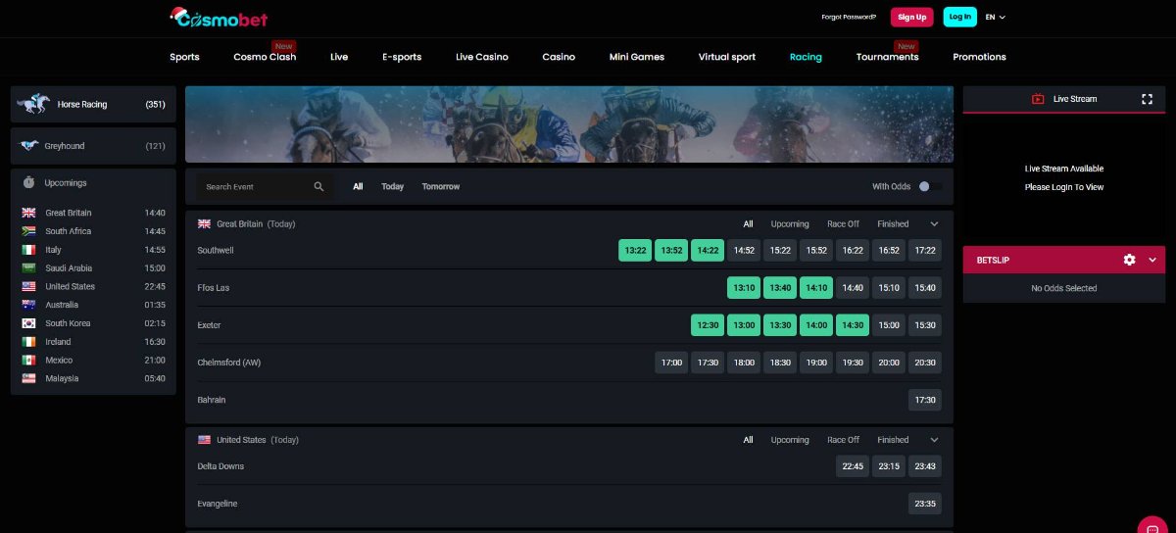The image size is (1176, 533).
Task: Toggle the With Odds switch
Action: [x=929, y=186]
